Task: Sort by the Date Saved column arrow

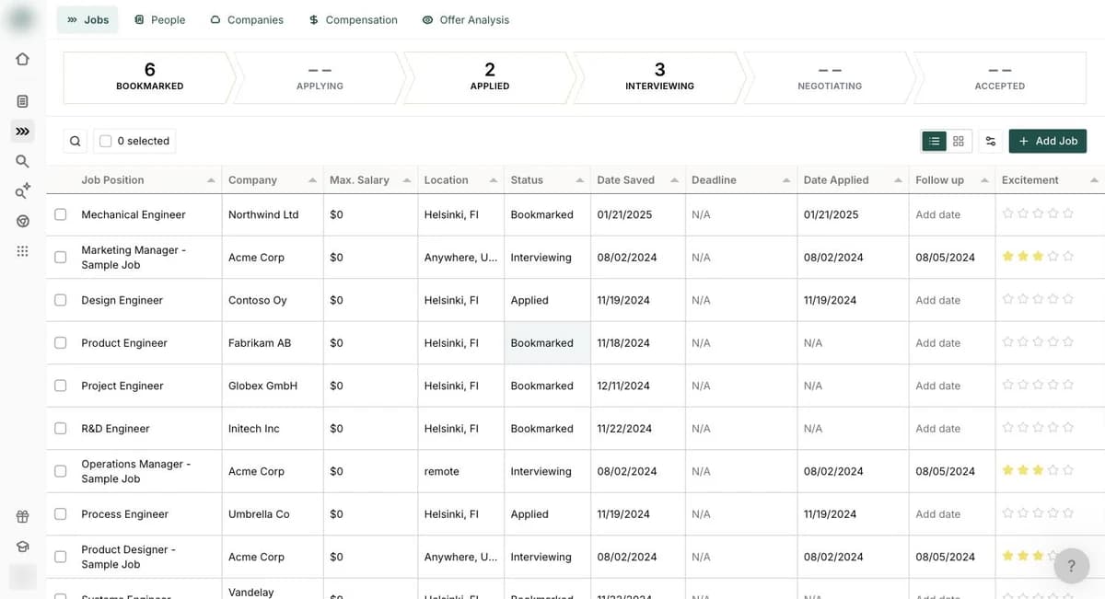Action: point(674,180)
